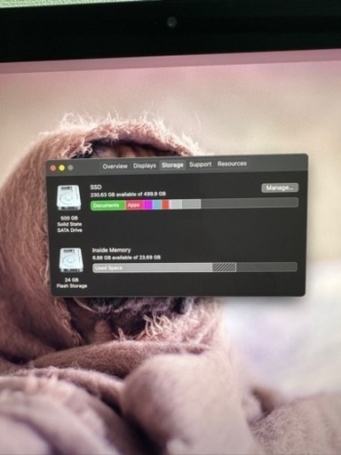Click the magenta storage bar segment
341x455 pixels.
pyautogui.click(x=148, y=204)
